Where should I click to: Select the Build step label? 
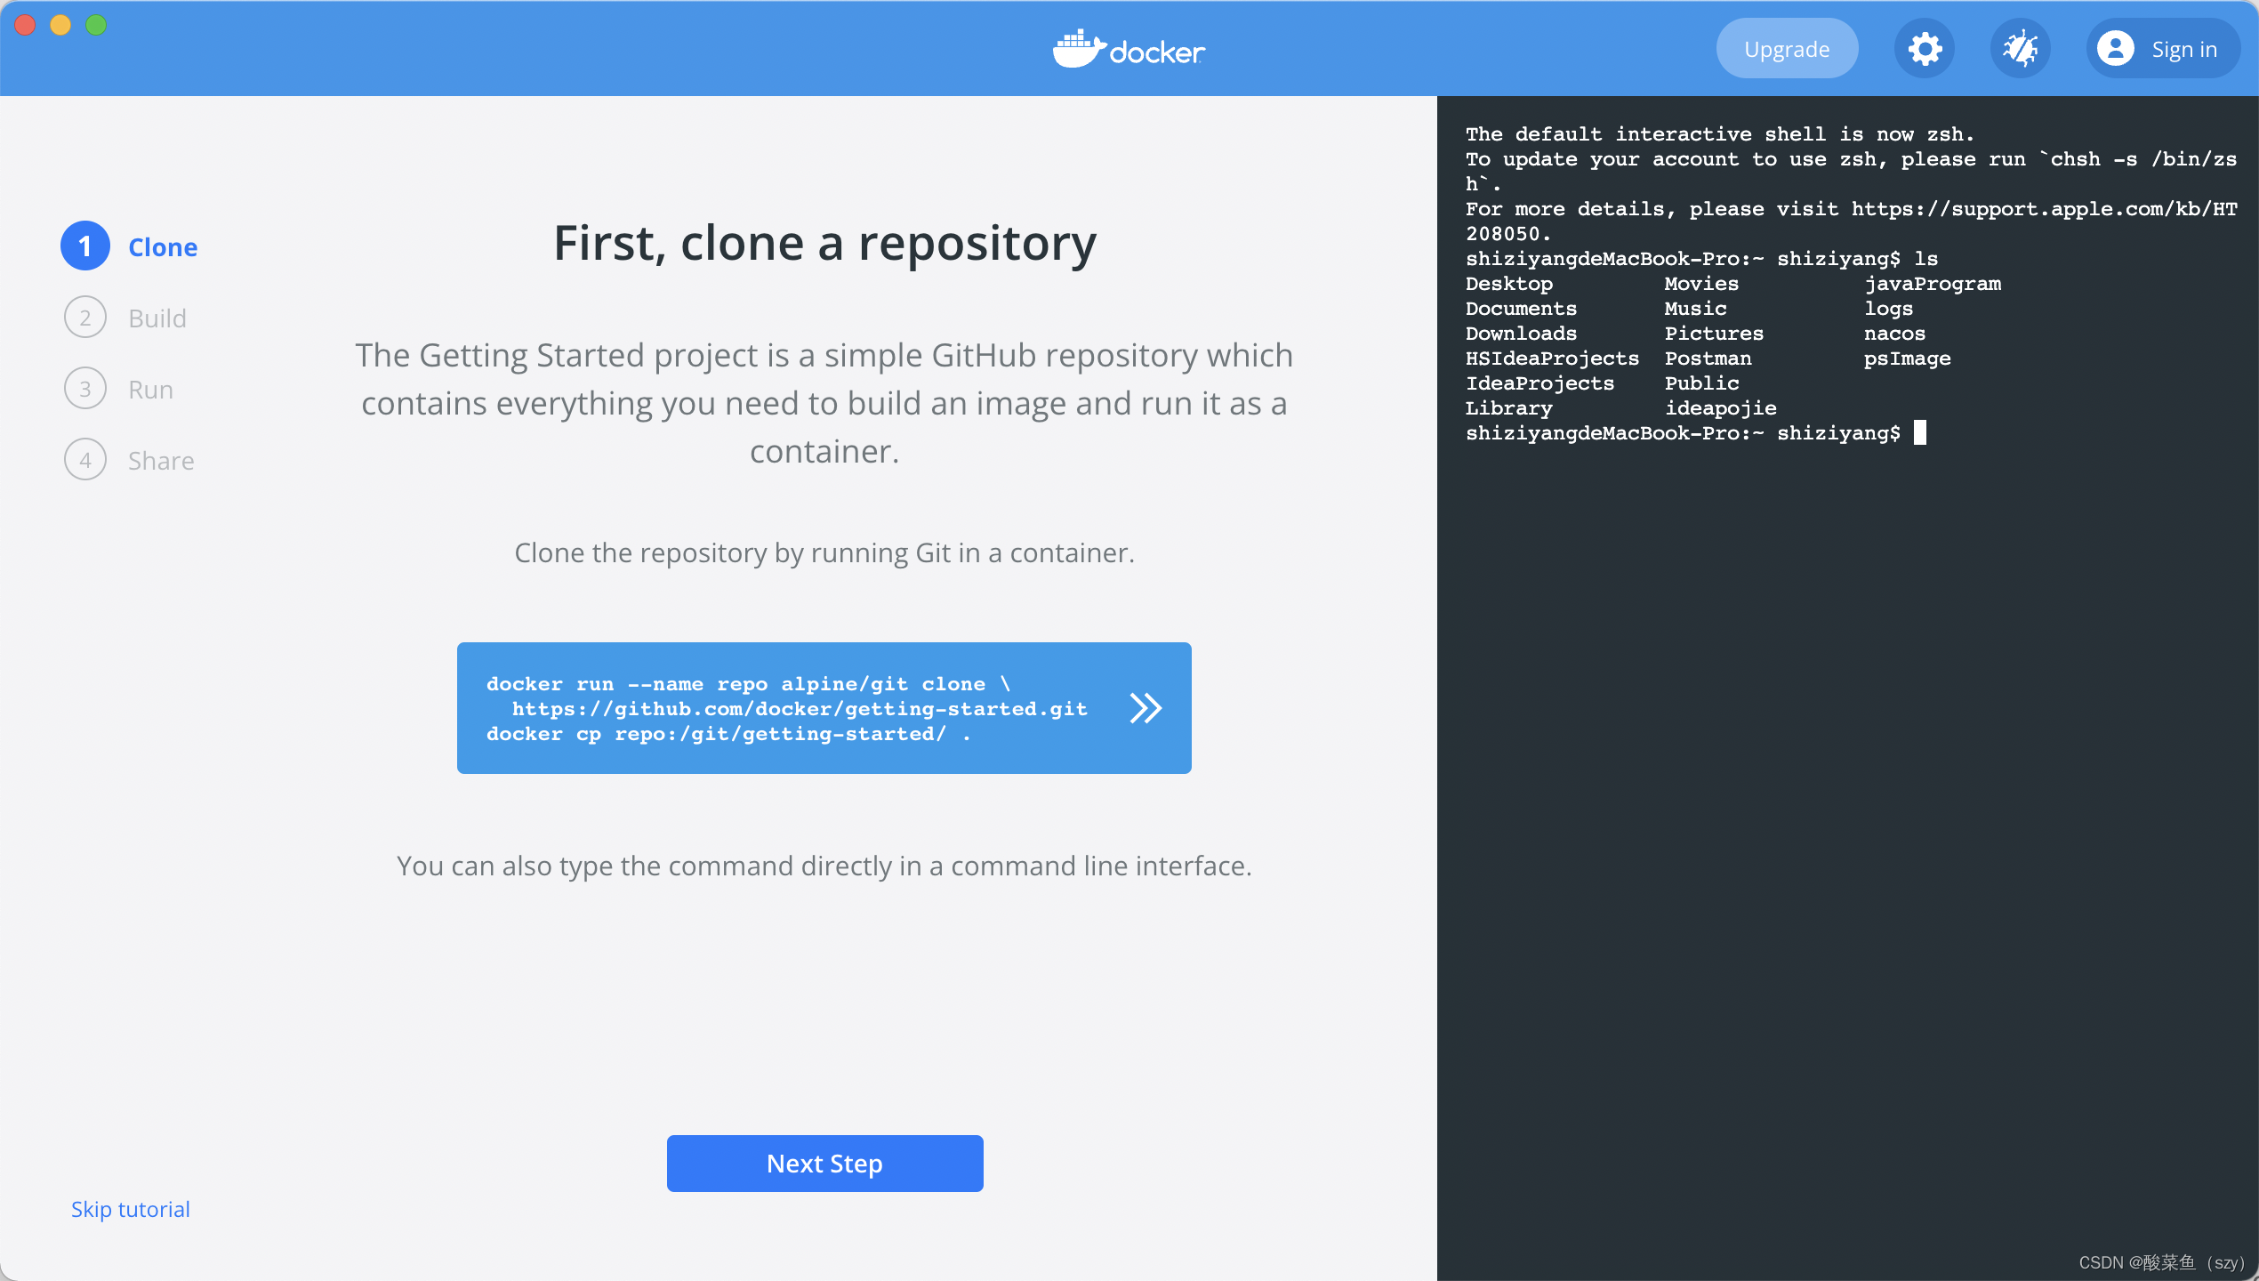pos(157,318)
